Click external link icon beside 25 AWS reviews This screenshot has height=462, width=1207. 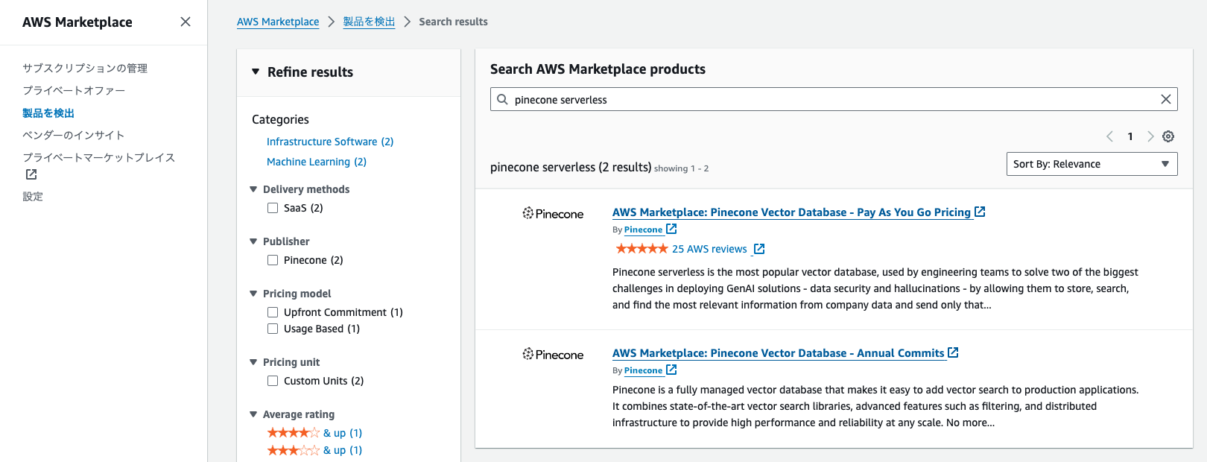click(x=759, y=249)
